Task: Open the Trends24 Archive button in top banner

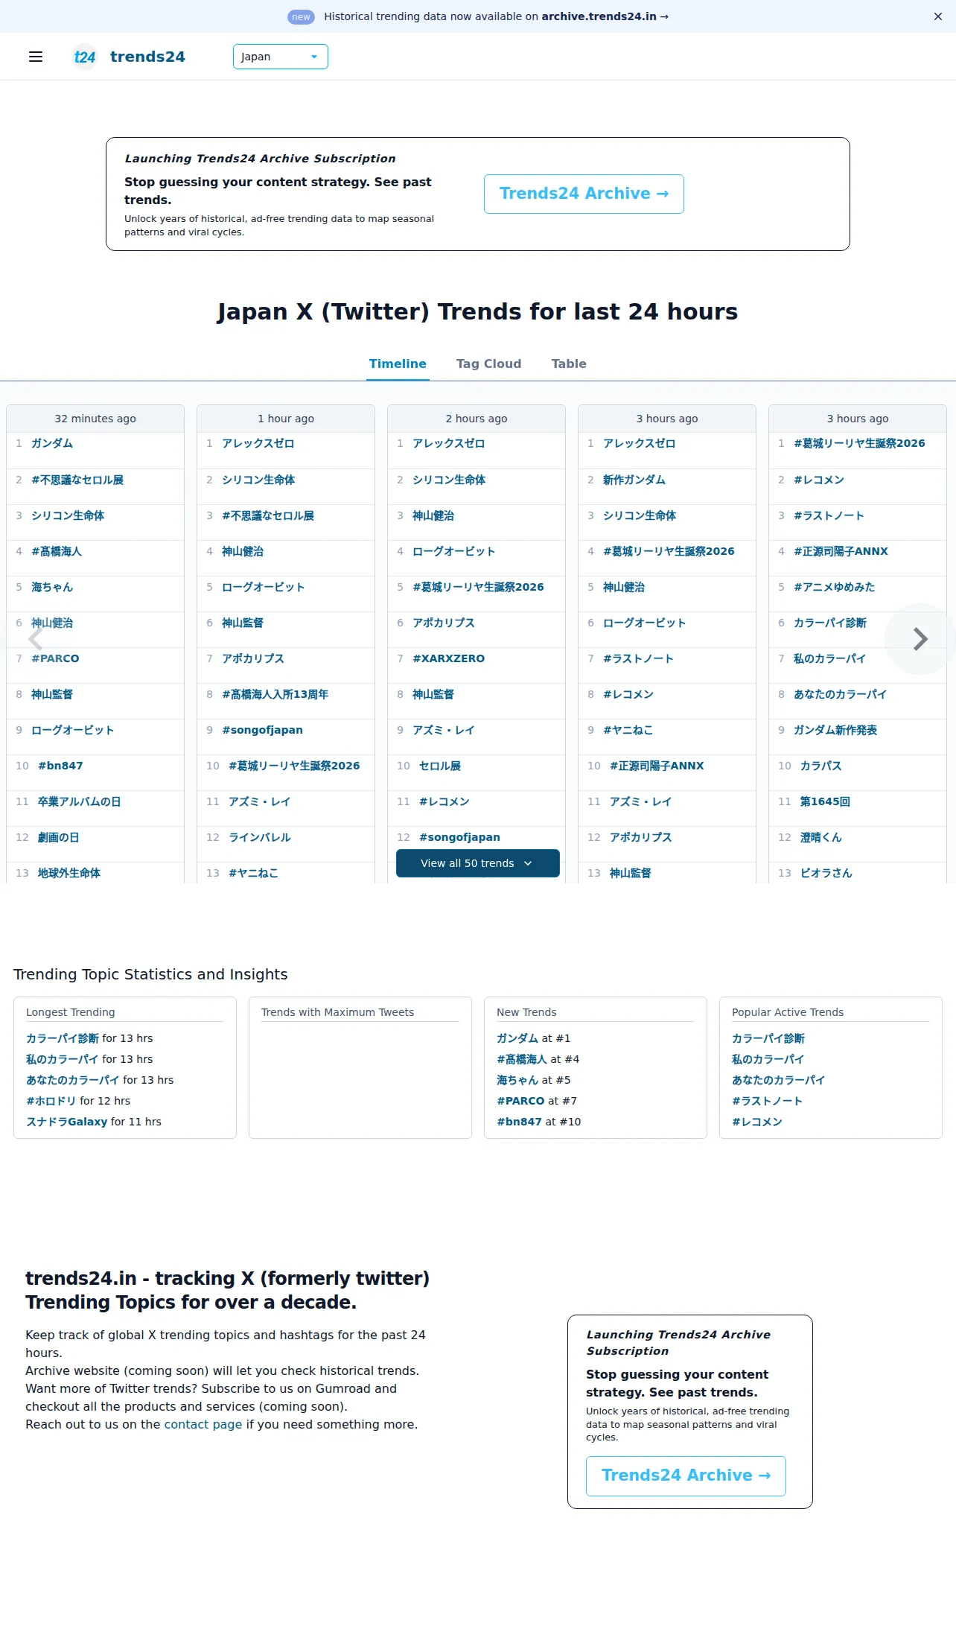Action: coord(584,194)
